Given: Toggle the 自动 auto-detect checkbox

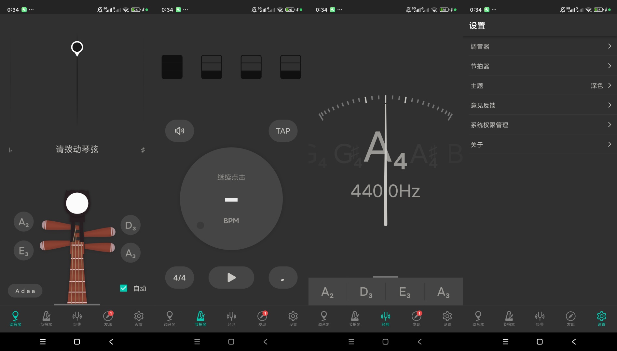Looking at the screenshot, I should pos(124,288).
